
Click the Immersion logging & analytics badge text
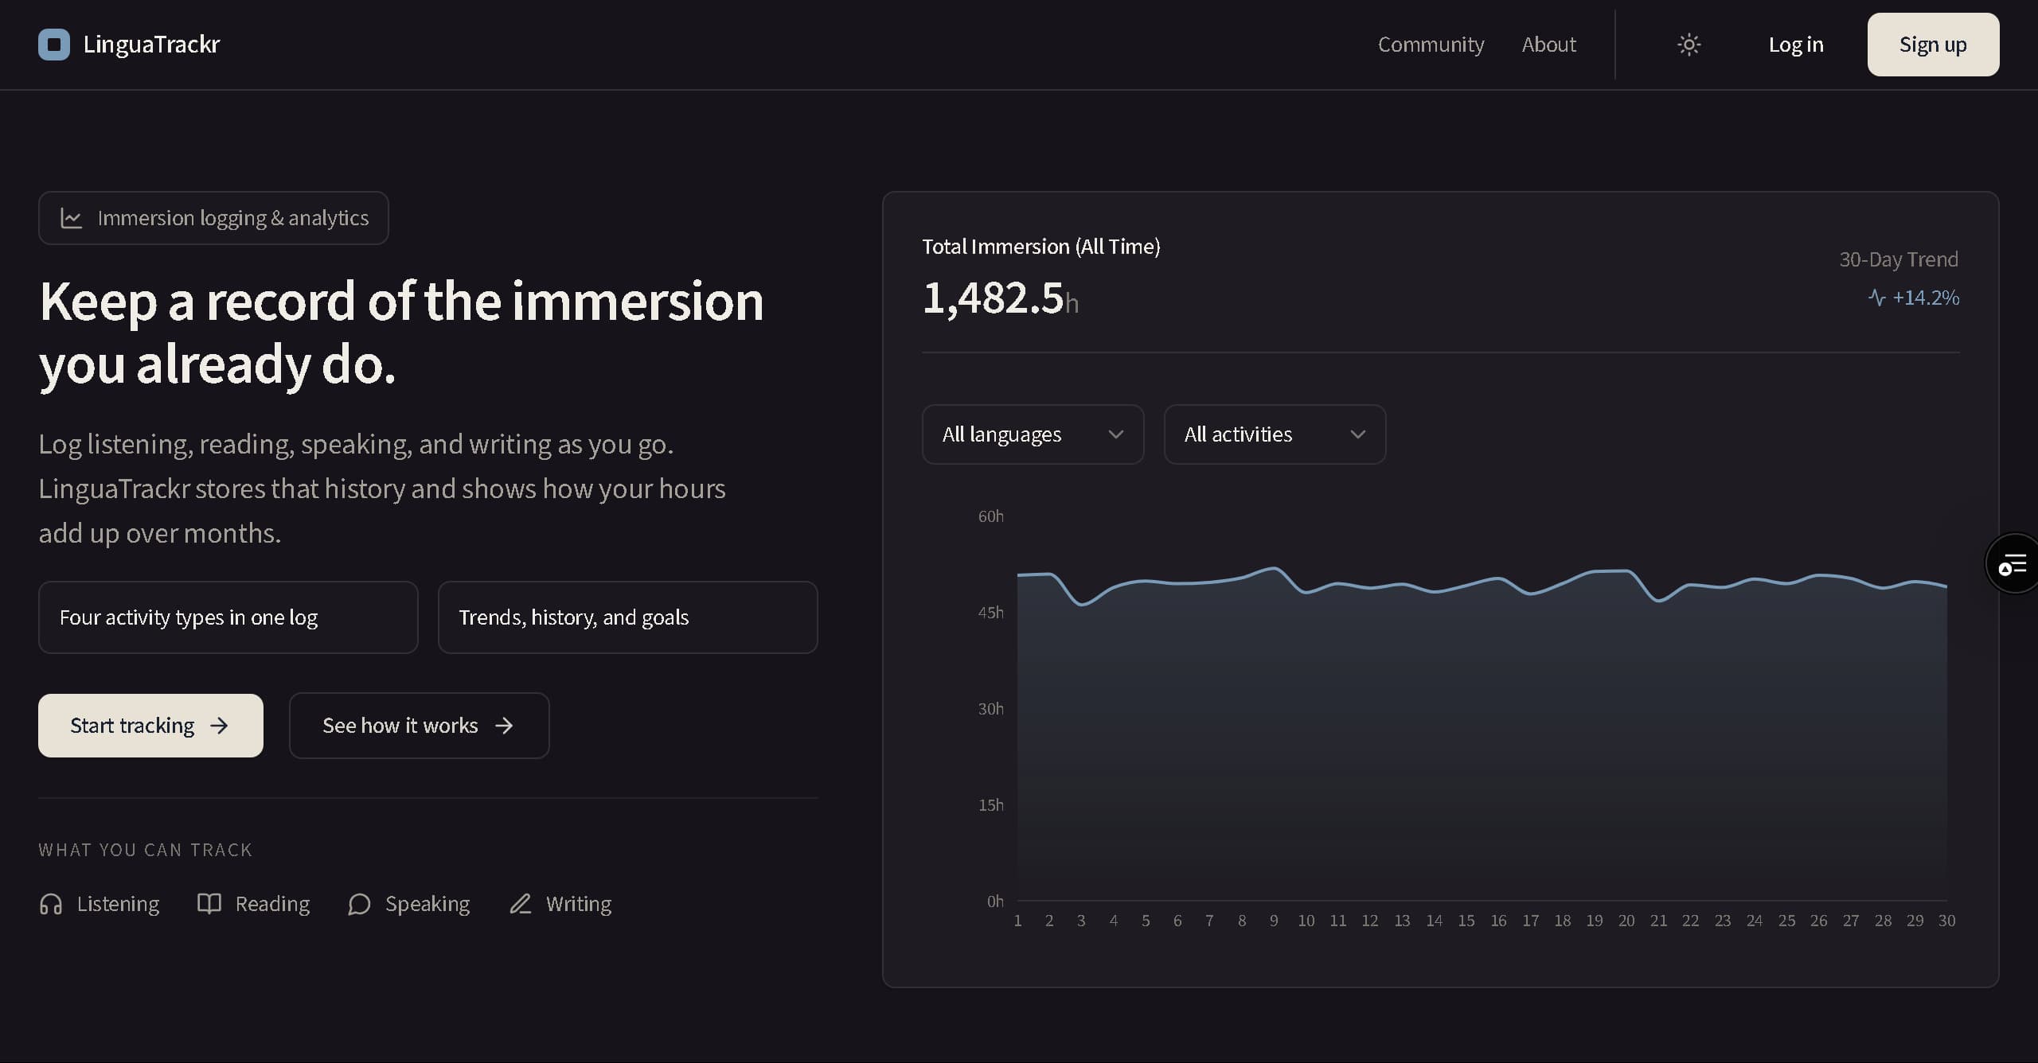tap(233, 218)
